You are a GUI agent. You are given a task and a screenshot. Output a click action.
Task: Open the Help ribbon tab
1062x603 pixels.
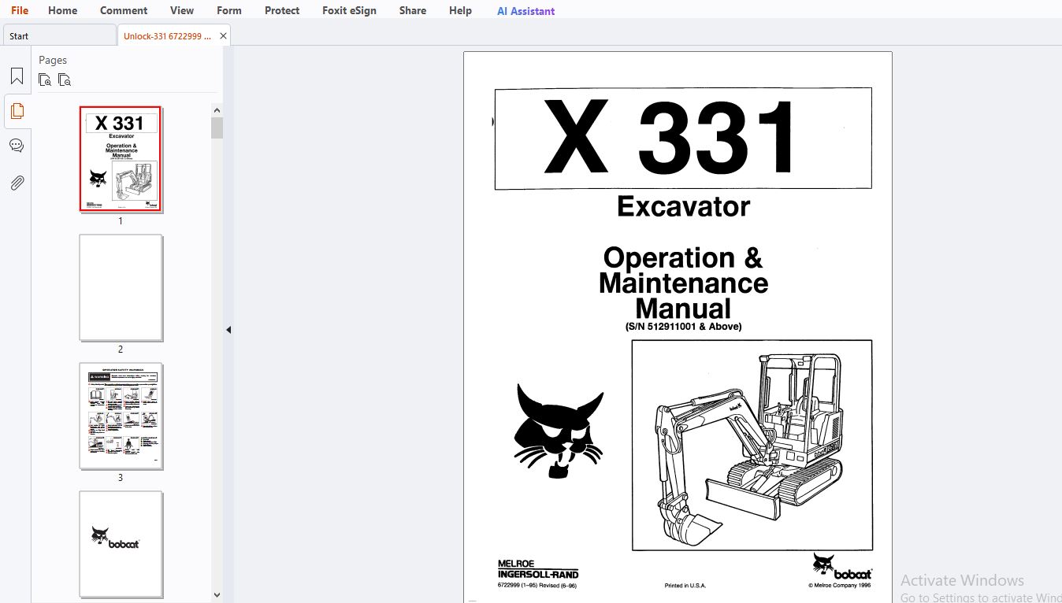pyautogui.click(x=461, y=10)
